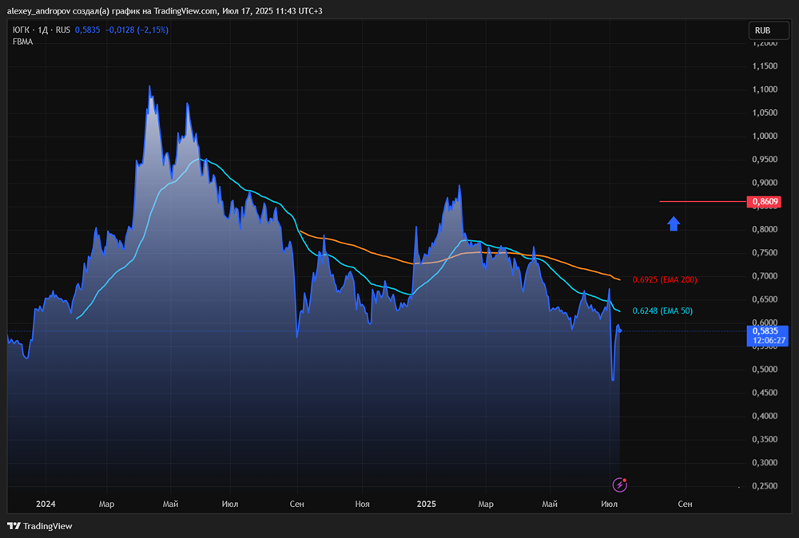Click the TradingView logo

tap(40, 526)
